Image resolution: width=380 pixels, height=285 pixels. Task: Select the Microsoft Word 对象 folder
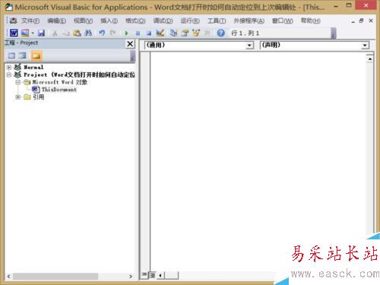60,82
